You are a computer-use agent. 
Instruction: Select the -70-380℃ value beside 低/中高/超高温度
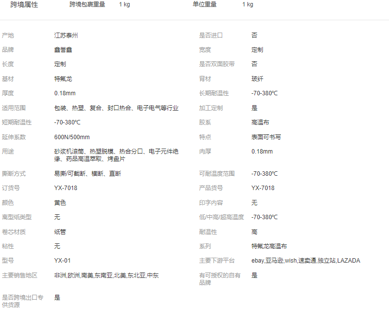tap(264, 217)
